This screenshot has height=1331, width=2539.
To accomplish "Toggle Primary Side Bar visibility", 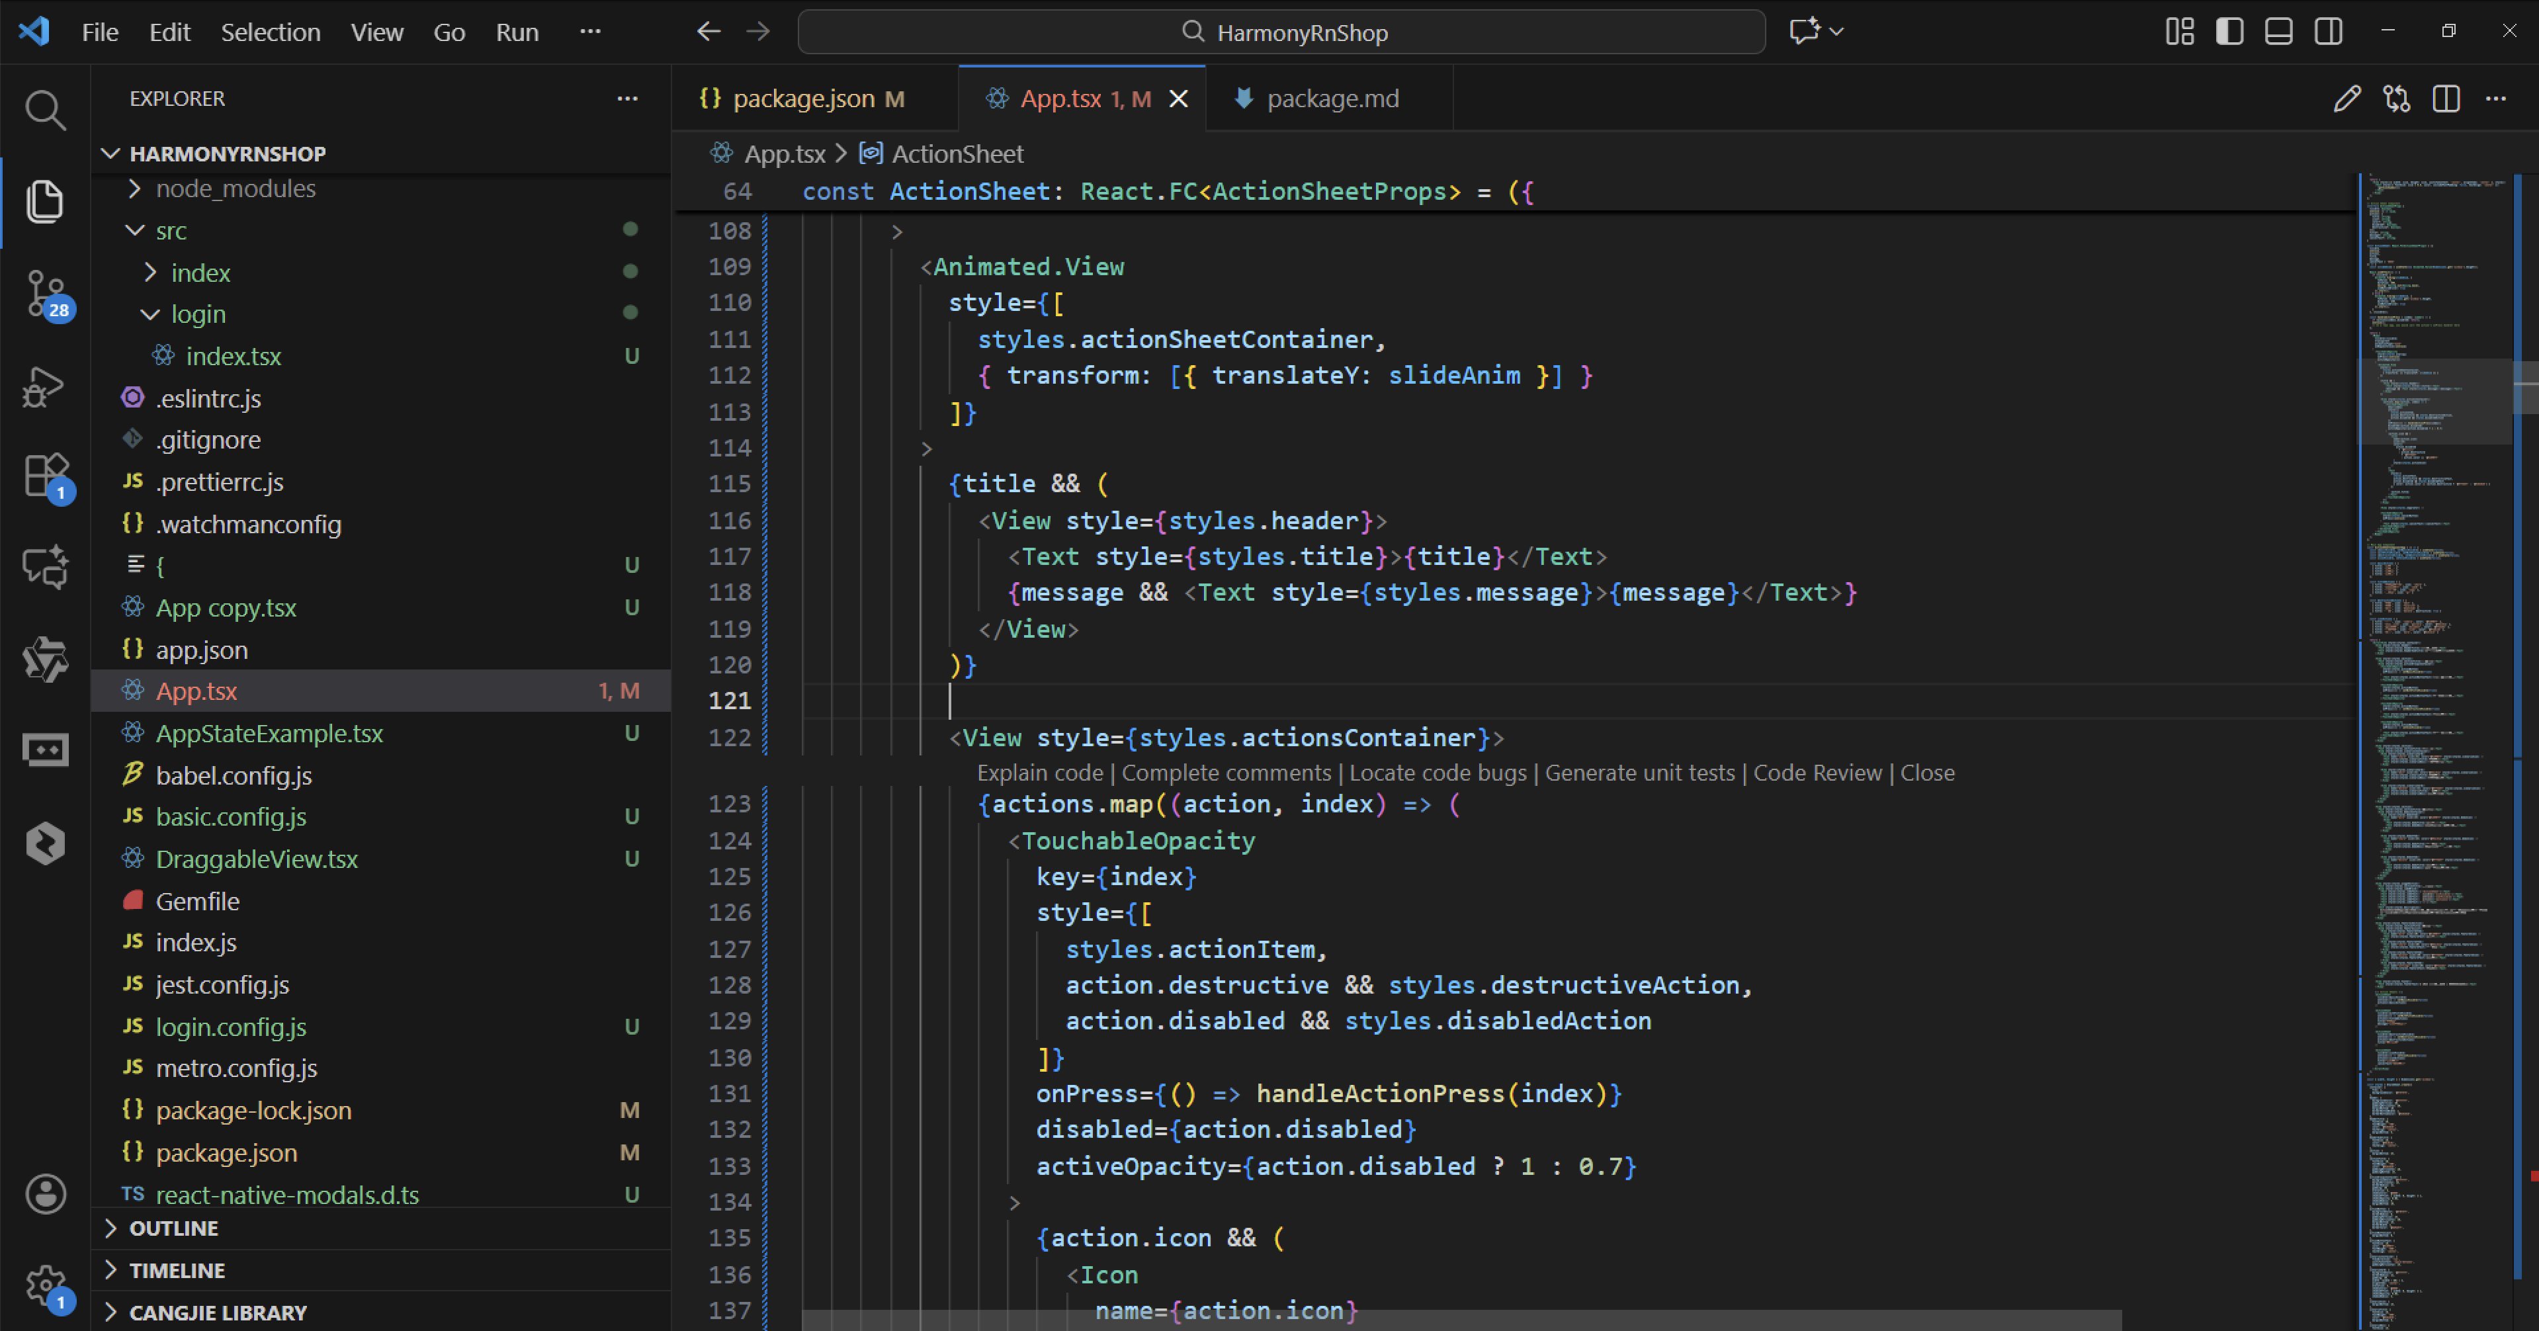I will point(2229,32).
